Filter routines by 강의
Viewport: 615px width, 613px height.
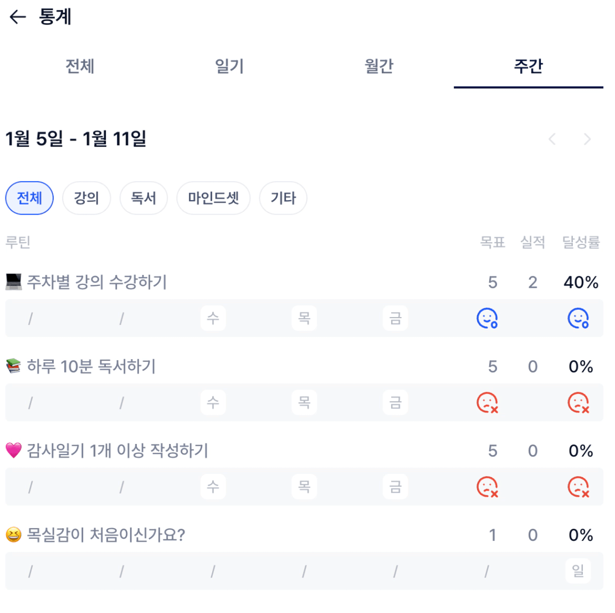pos(86,198)
